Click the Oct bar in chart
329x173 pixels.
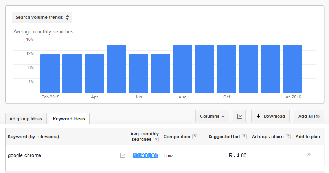click(226, 69)
